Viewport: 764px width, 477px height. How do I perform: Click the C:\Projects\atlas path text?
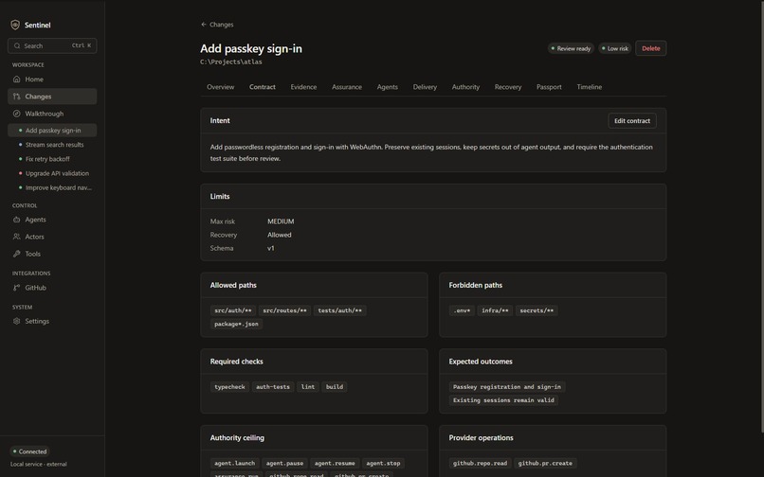[x=231, y=62]
